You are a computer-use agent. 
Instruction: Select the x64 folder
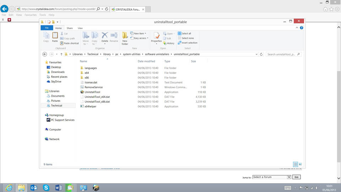(87, 73)
